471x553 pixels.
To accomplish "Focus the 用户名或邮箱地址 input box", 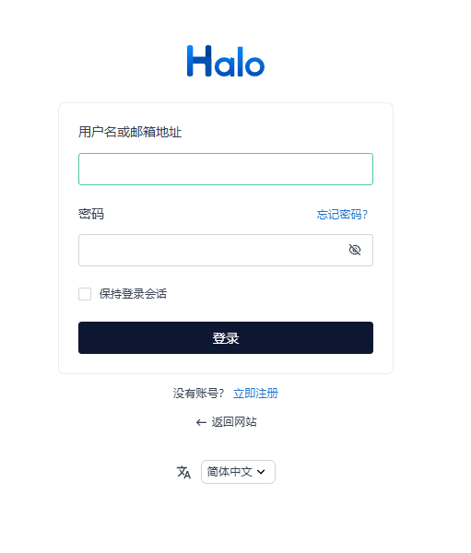I will [x=226, y=170].
